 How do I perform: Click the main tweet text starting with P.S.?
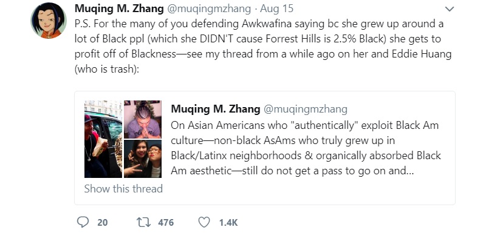click(x=263, y=46)
